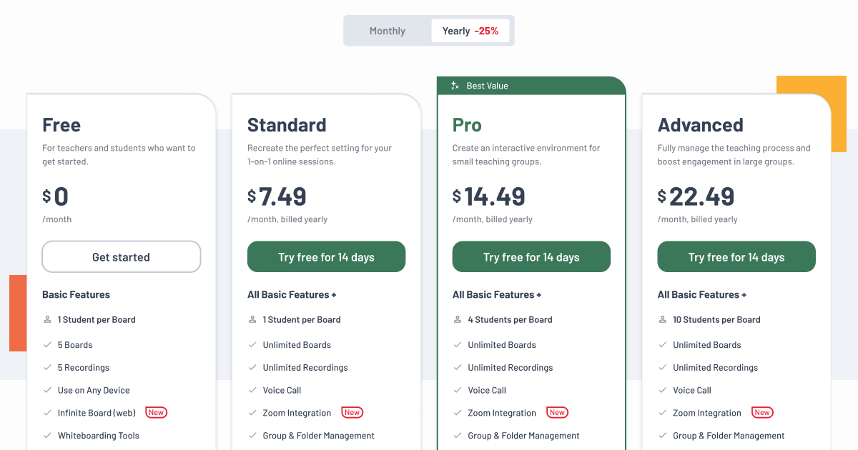Click New badge beside Standard plan Zoom Integration

[352, 413]
